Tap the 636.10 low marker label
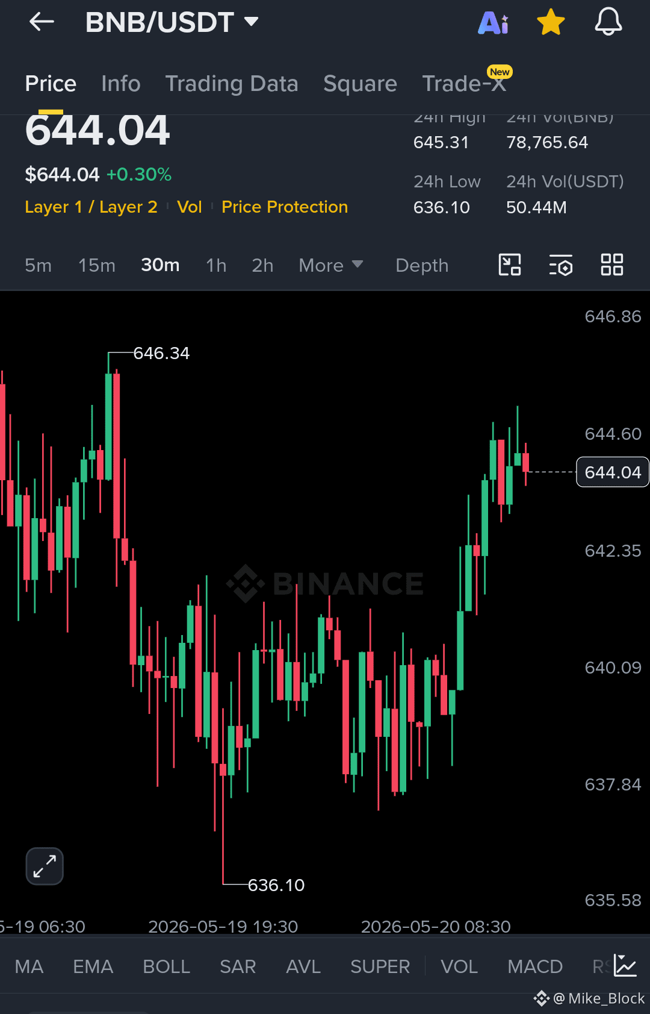 coord(276,885)
